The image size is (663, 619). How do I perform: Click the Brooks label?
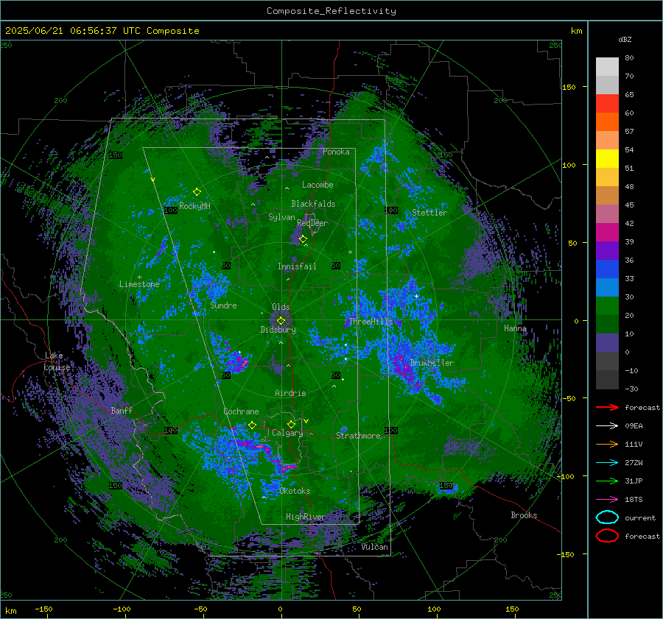(x=524, y=515)
